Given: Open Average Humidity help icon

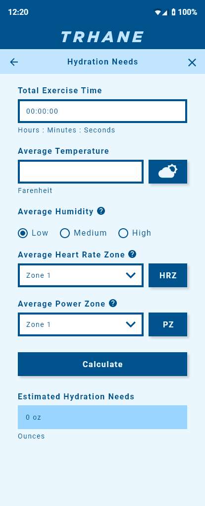Looking at the screenshot, I should (101, 211).
